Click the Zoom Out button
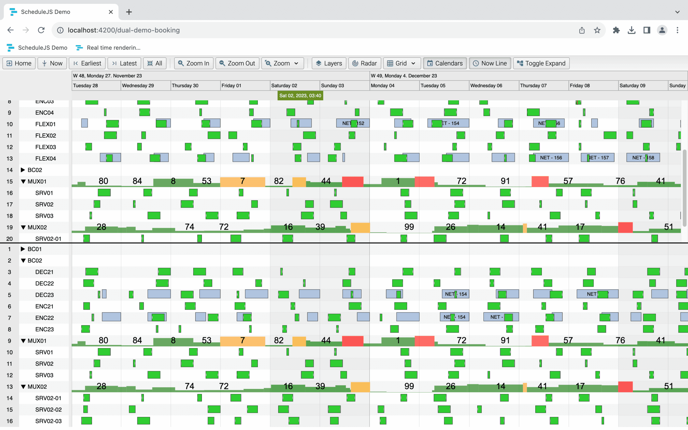 [237, 63]
